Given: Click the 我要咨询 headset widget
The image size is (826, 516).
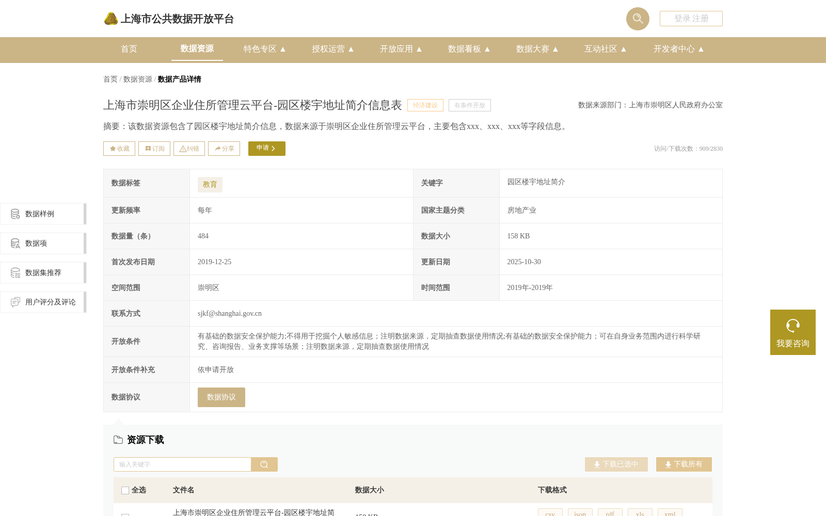Looking at the screenshot, I should pyautogui.click(x=793, y=332).
